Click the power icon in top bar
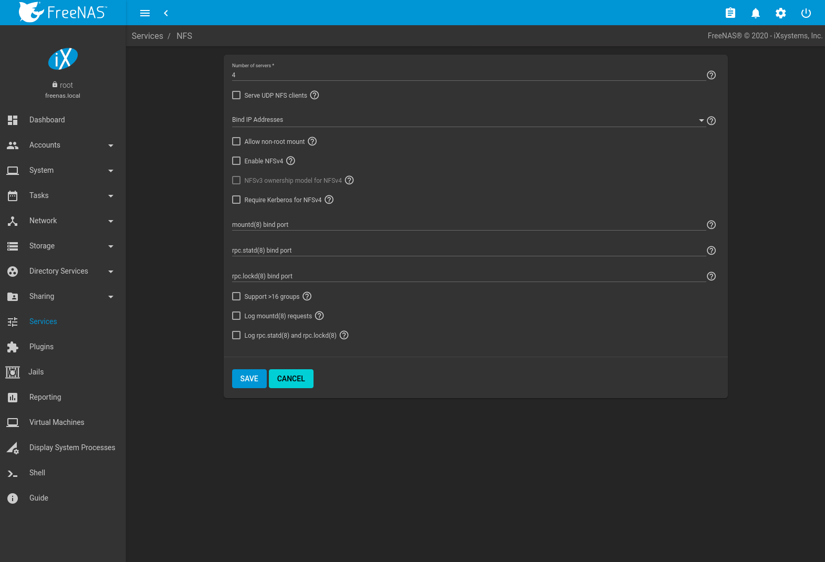 point(806,13)
